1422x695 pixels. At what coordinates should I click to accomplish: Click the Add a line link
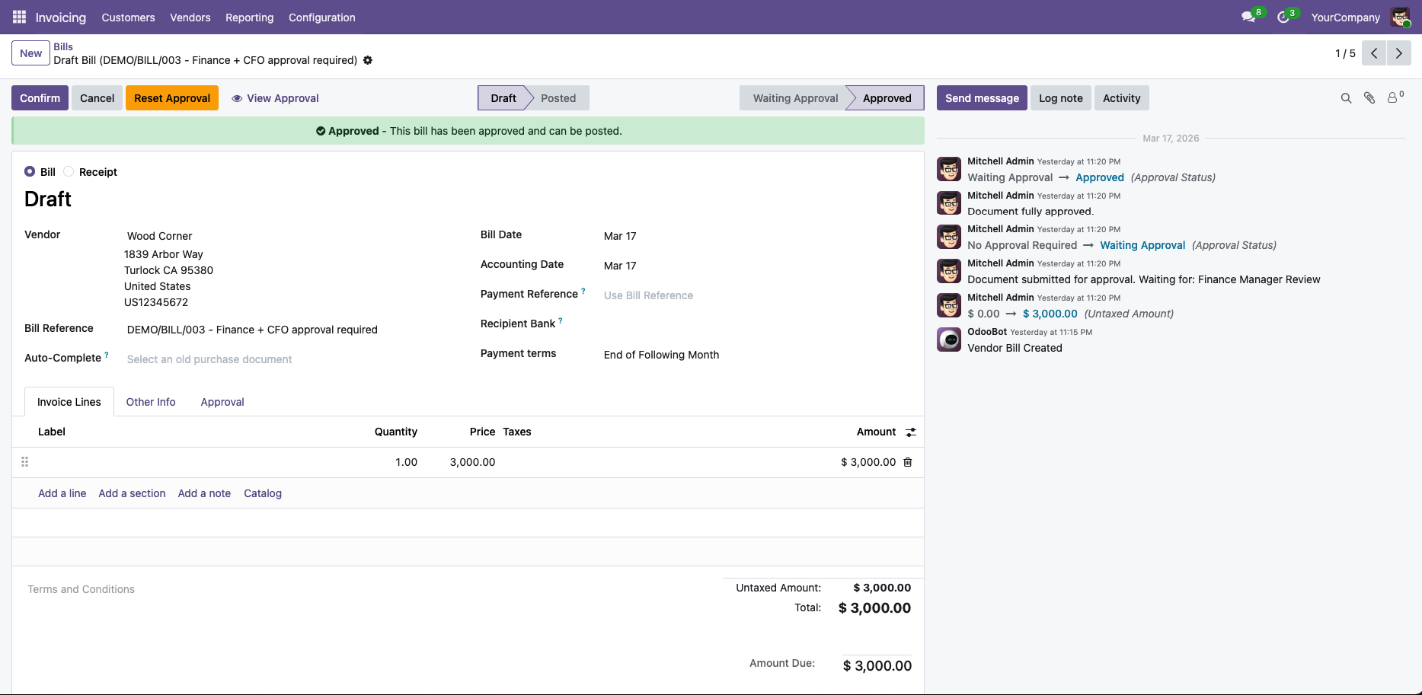[x=62, y=493]
